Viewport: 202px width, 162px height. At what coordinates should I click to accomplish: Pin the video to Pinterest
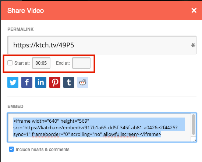tap(55, 82)
